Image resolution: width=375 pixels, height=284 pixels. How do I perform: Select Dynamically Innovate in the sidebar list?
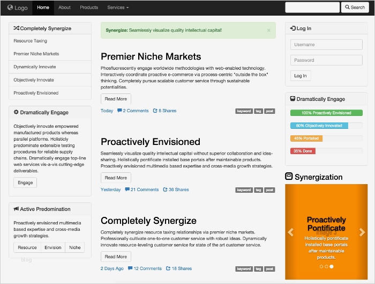tap(34, 67)
